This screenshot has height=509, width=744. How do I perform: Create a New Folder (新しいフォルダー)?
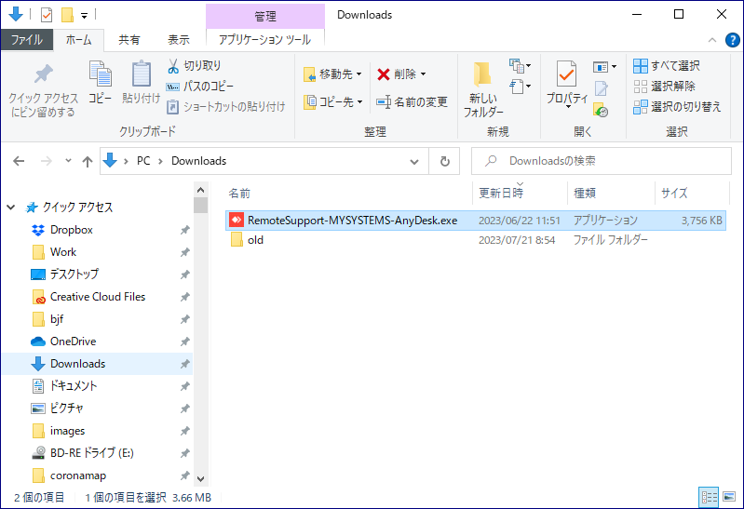tap(482, 89)
